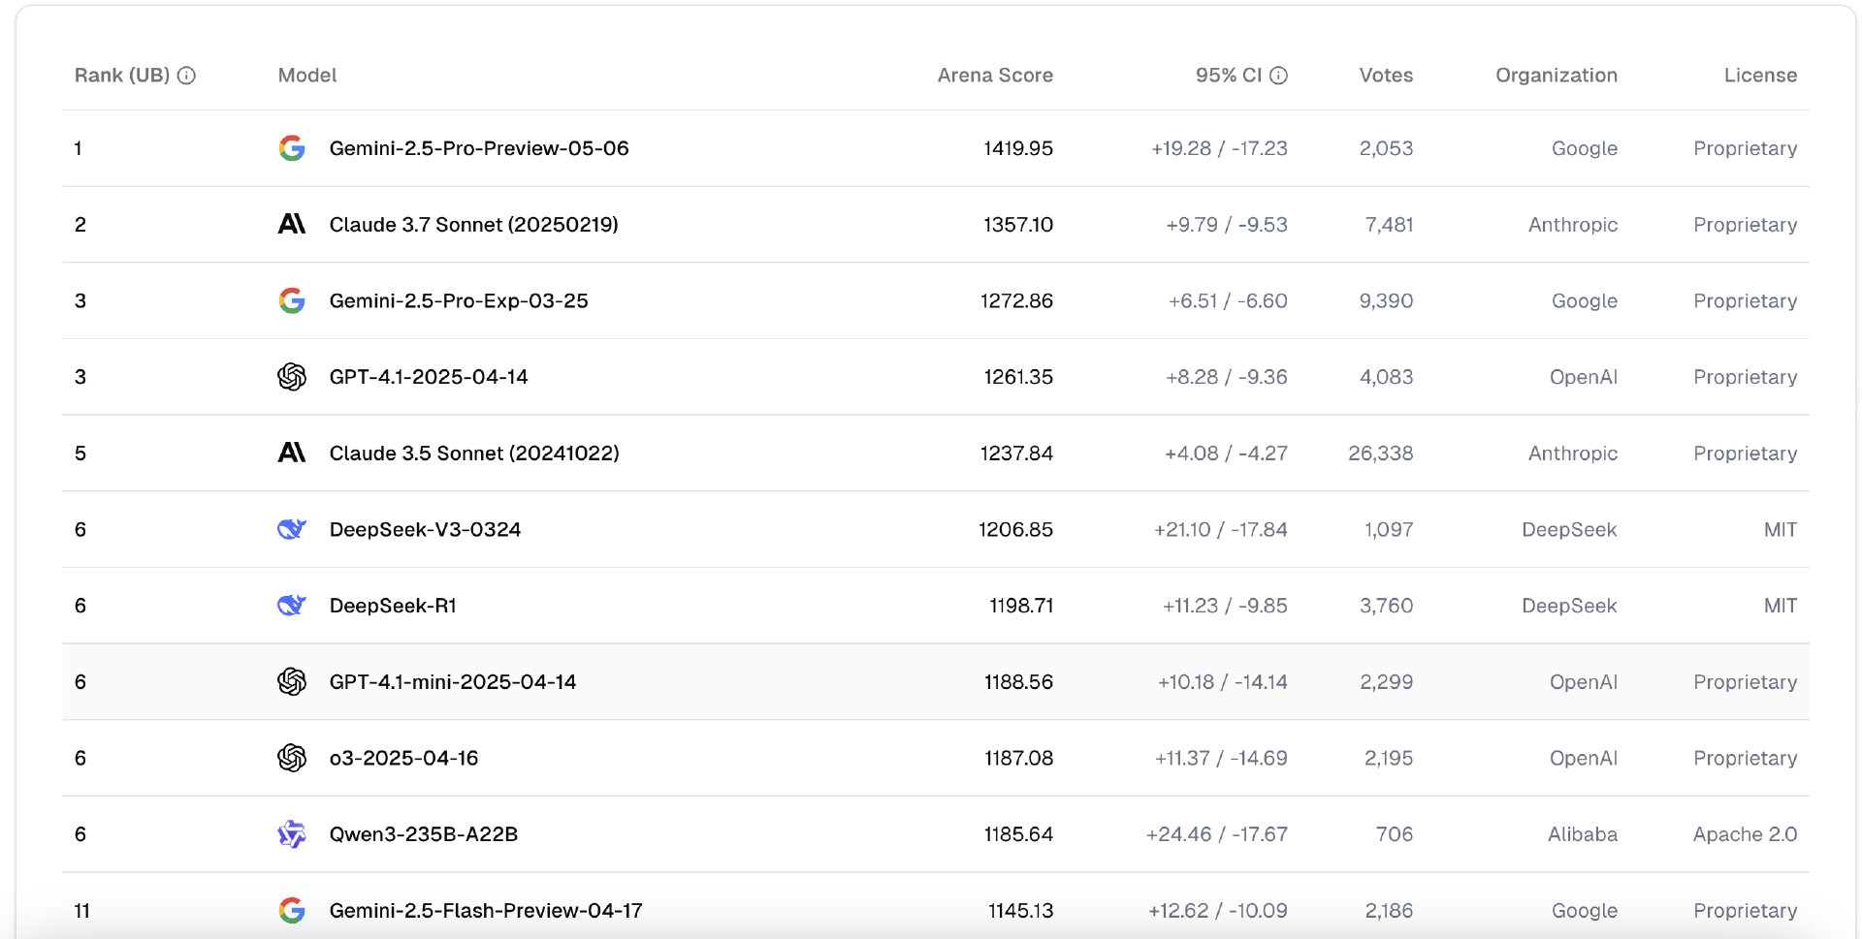Image resolution: width=1862 pixels, height=939 pixels.
Task: Click the Google logo for Gemini-2.5-Pro-Preview-05-06
Action: pos(292,148)
